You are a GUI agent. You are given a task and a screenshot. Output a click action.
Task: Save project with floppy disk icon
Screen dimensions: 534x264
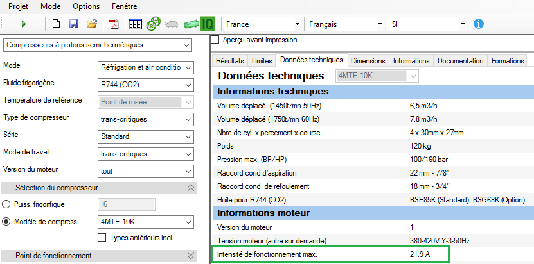tap(74, 24)
